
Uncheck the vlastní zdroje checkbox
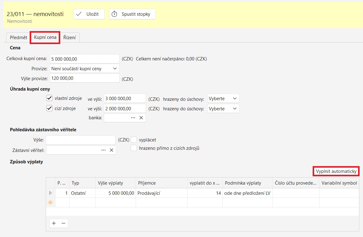click(x=49, y=98)
